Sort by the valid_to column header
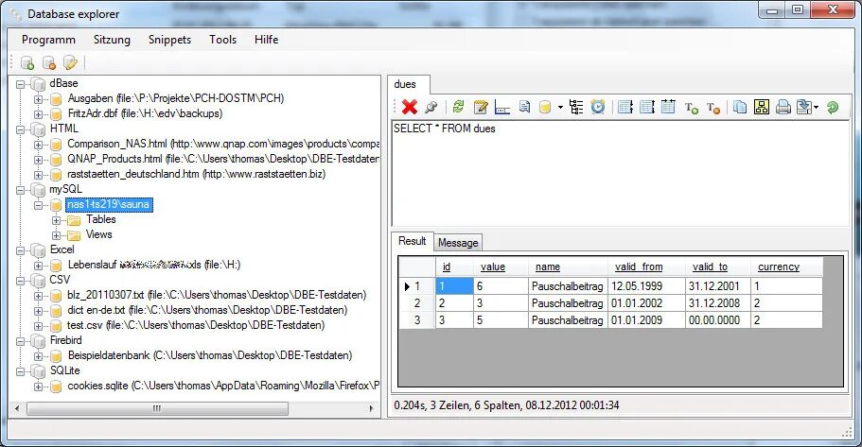Screen dimensions: 862x447 718,266
